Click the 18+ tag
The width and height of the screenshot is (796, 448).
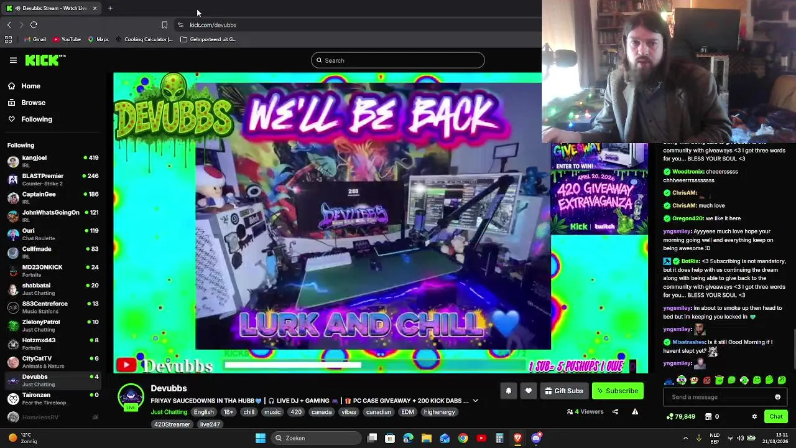click(x=229, y=412)
